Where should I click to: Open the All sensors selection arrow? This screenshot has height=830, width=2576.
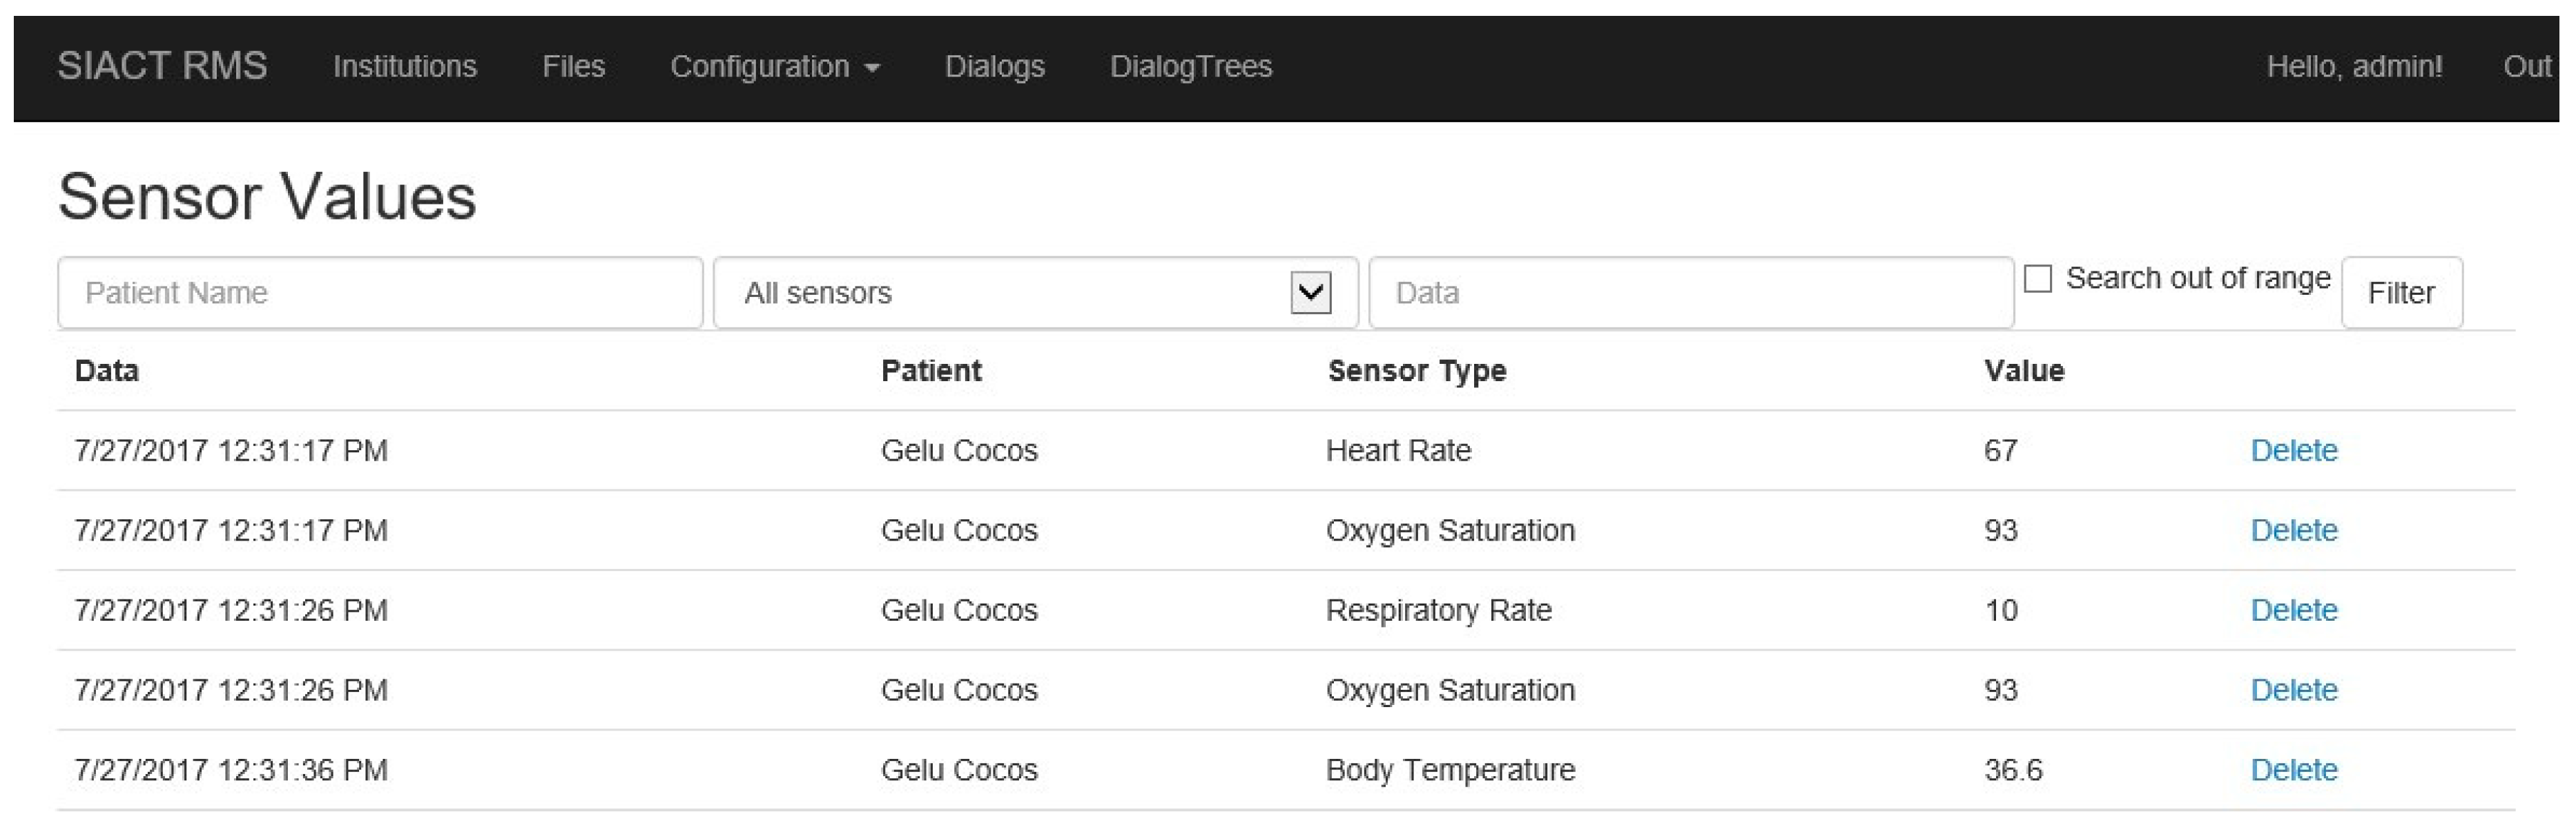[x=1311, y=292]
